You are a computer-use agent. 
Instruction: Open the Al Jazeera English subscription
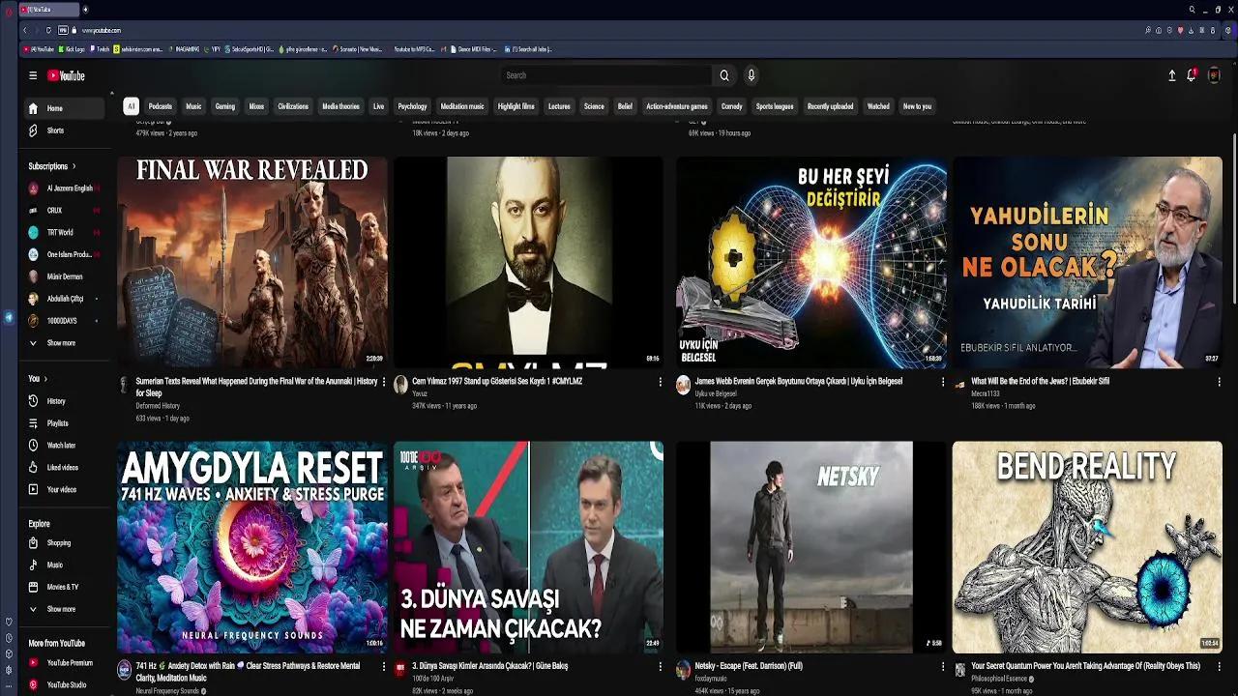(65, 188)
